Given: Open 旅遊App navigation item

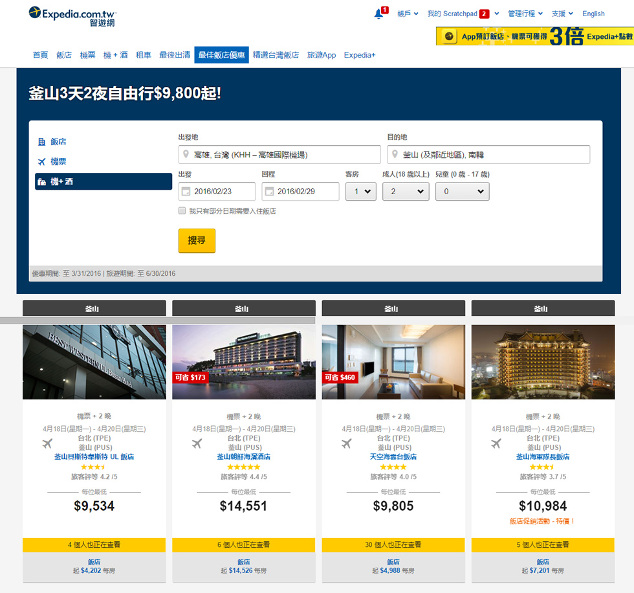Looking at the screenshot, I should (x=322, y=55).
